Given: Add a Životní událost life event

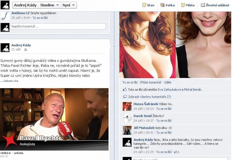Looking at the screenshot, I should pyautogui.click(x=215, y=5).
